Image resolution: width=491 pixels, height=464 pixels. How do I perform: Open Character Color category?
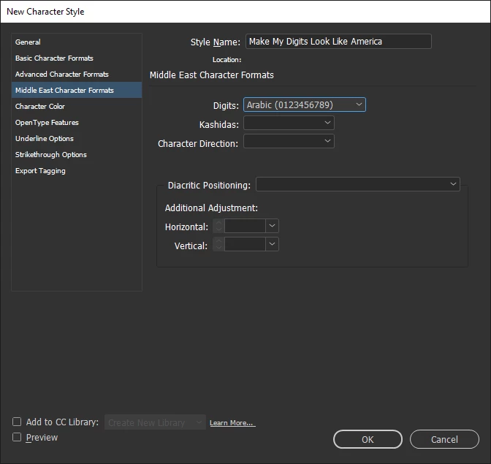coord(77,107)
